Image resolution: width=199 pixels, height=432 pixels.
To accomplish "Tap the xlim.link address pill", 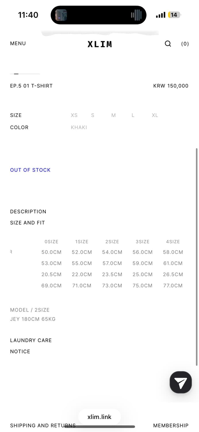I will (99, 417).
